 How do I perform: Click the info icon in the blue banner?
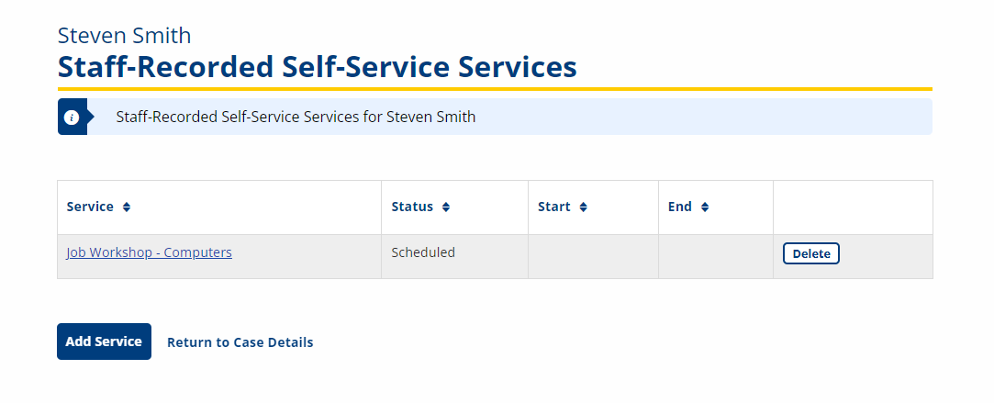(72, 118)
